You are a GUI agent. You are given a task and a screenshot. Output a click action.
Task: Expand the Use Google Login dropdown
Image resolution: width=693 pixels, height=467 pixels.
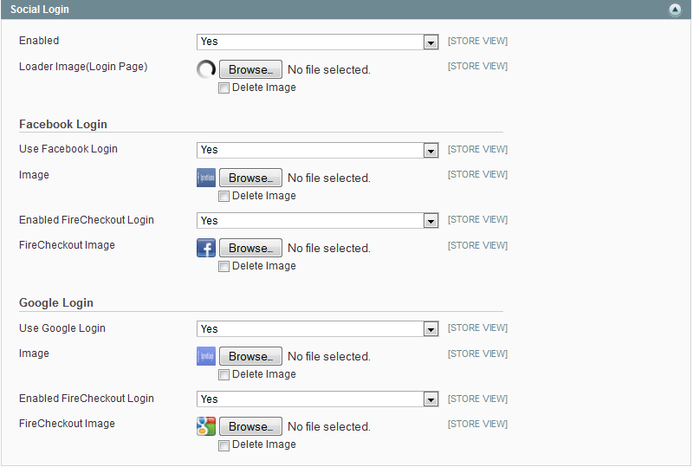point(318,329)
